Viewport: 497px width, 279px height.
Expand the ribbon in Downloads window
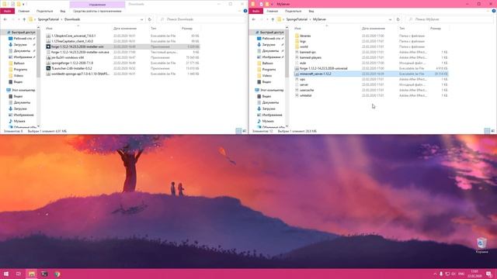tap(240, 11)
